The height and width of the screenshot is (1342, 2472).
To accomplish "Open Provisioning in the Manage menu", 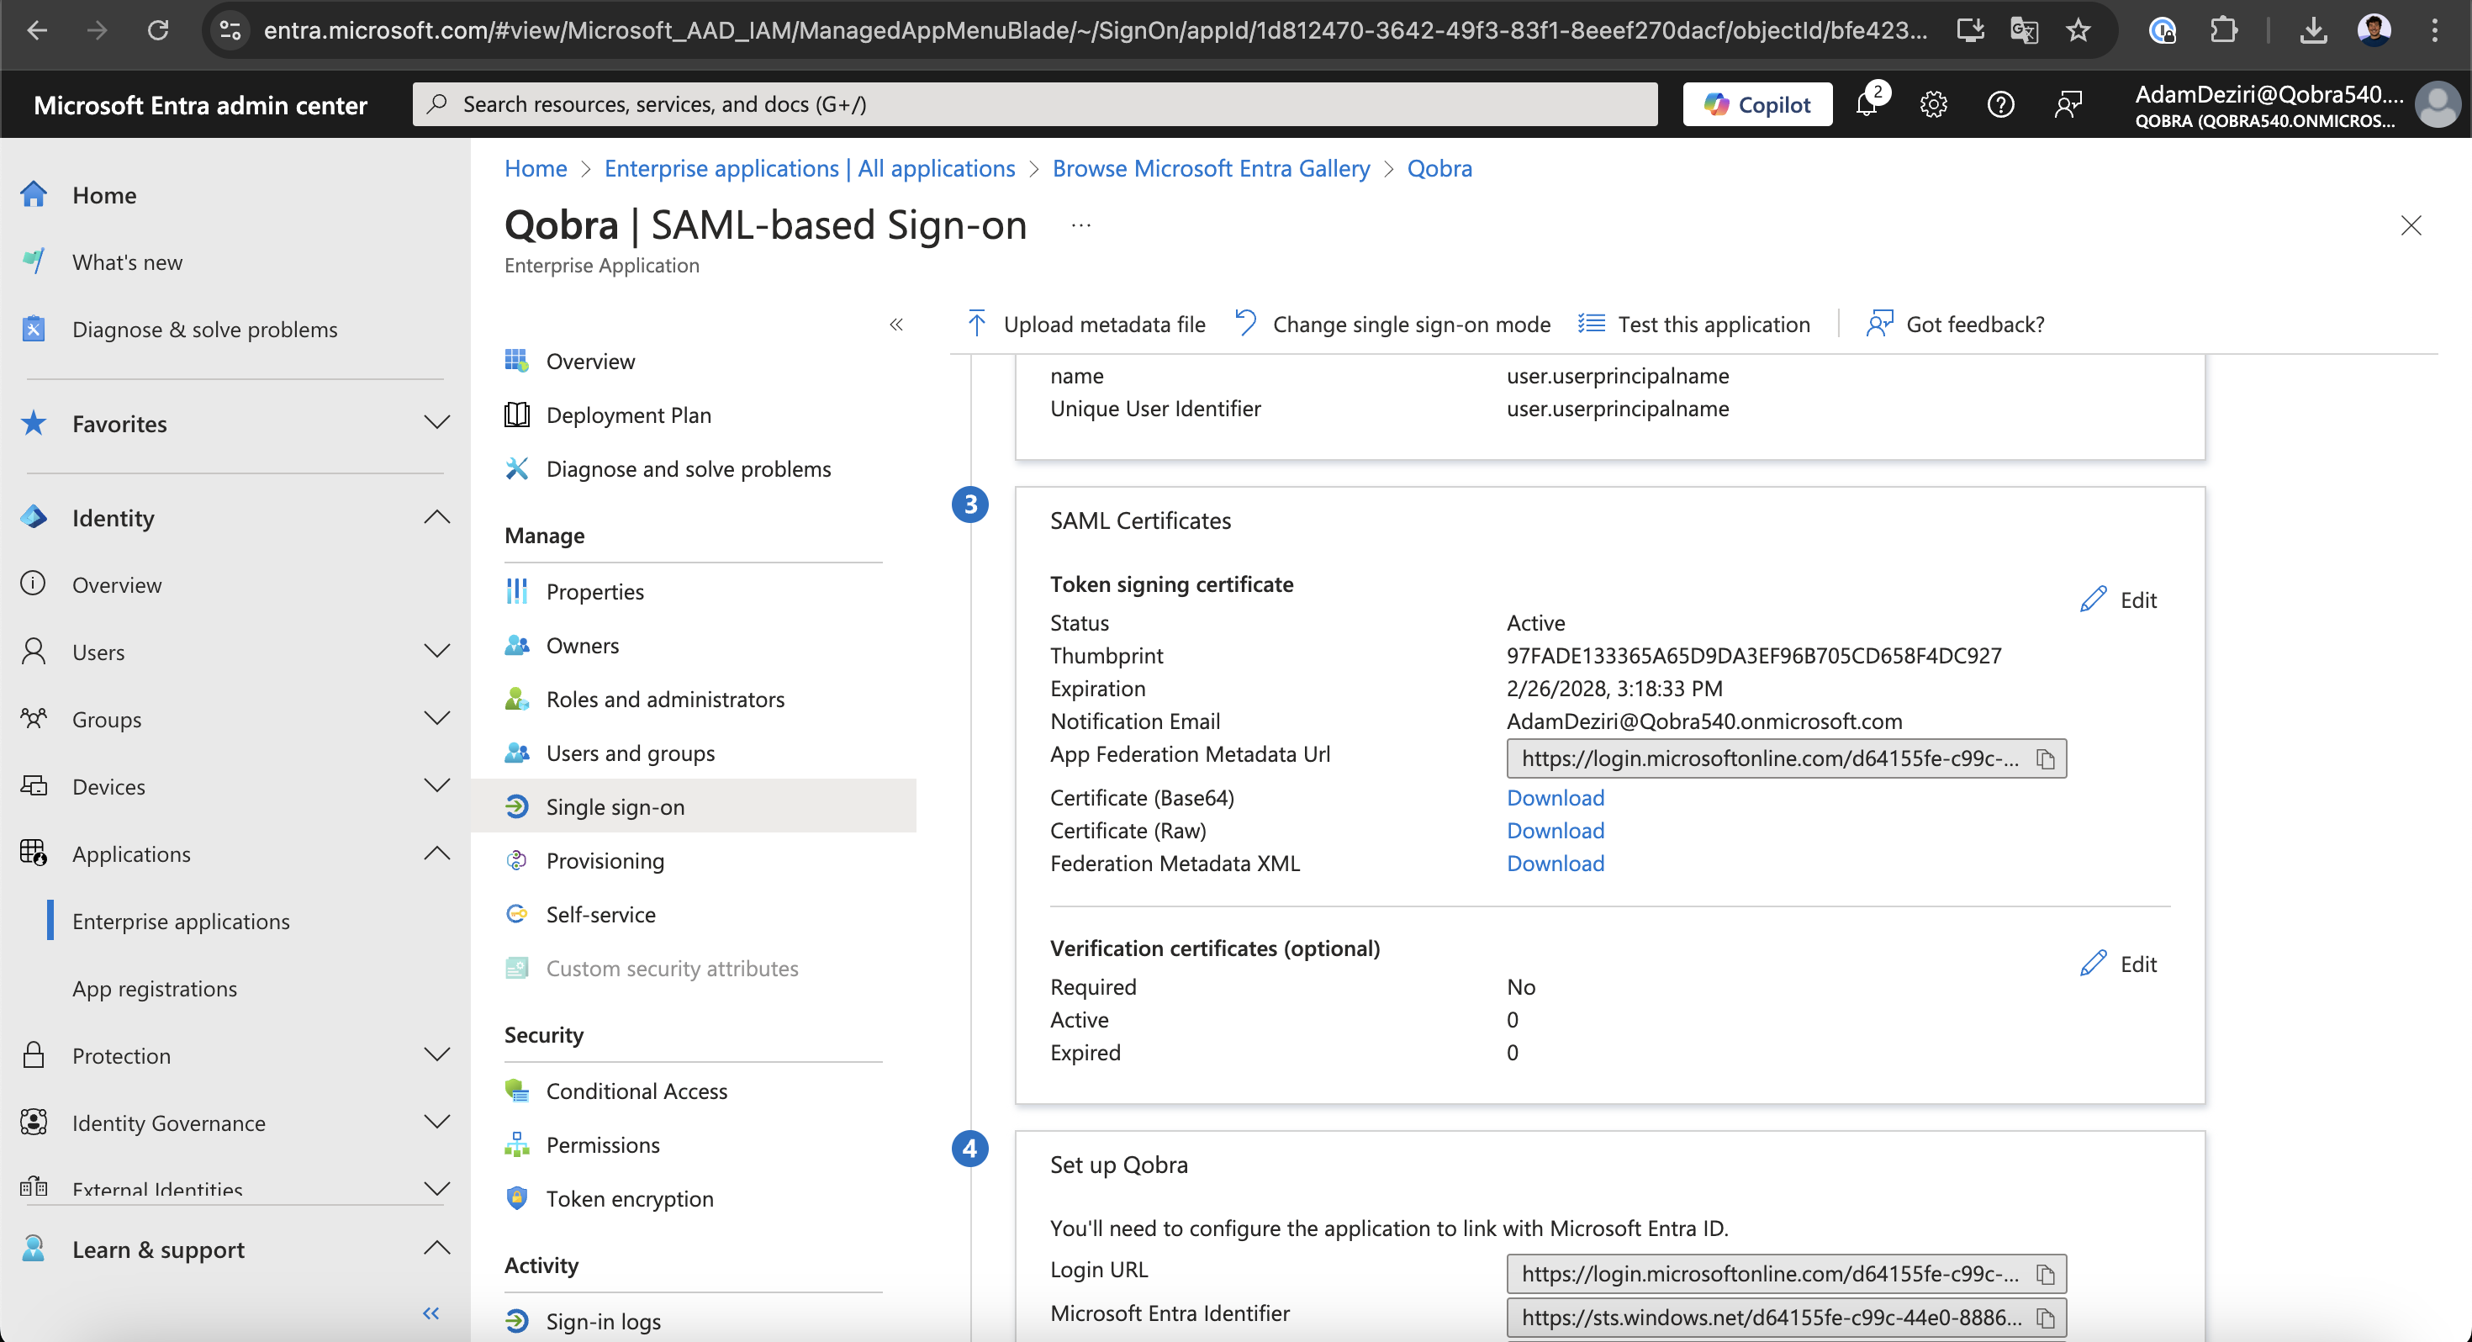I will tap(605, 861).
